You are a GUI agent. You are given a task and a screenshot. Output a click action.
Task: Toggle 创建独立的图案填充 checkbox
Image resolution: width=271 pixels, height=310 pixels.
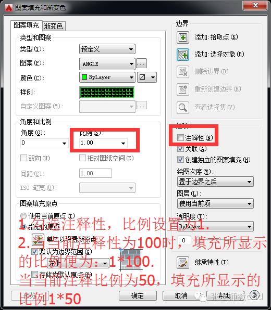180,159
